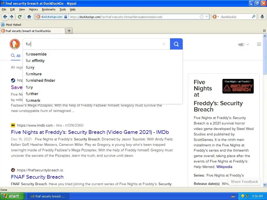Clear the search box with X
The image size is (267, 200).
click(164, 44)
